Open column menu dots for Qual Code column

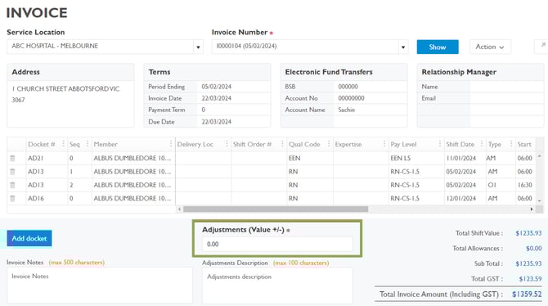point(329,144)
